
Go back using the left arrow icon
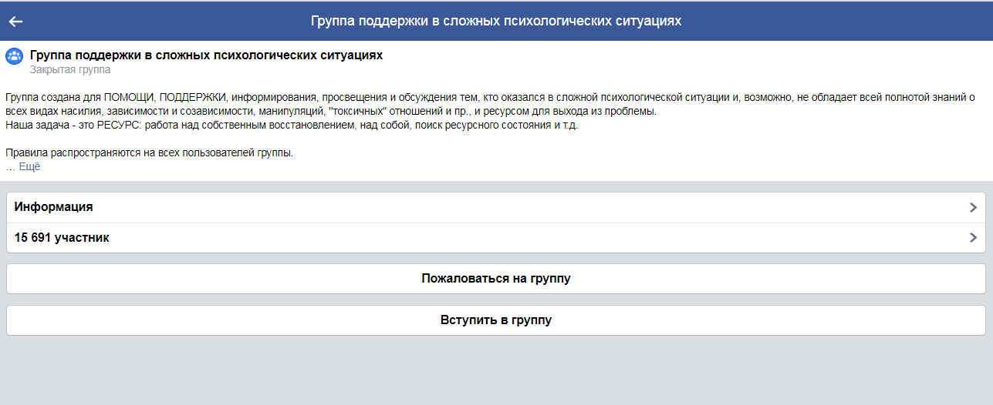tap(15, 21)
